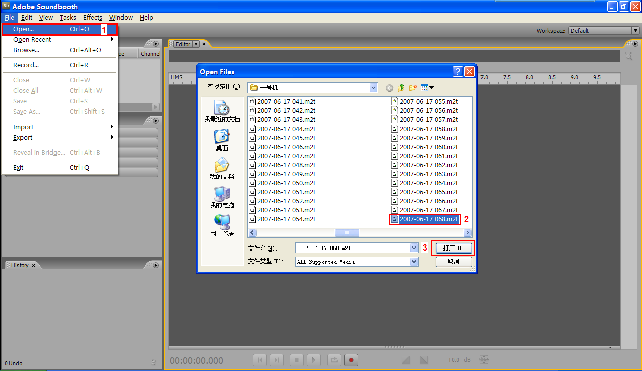Expand the Export submenu

coord(60,137)
